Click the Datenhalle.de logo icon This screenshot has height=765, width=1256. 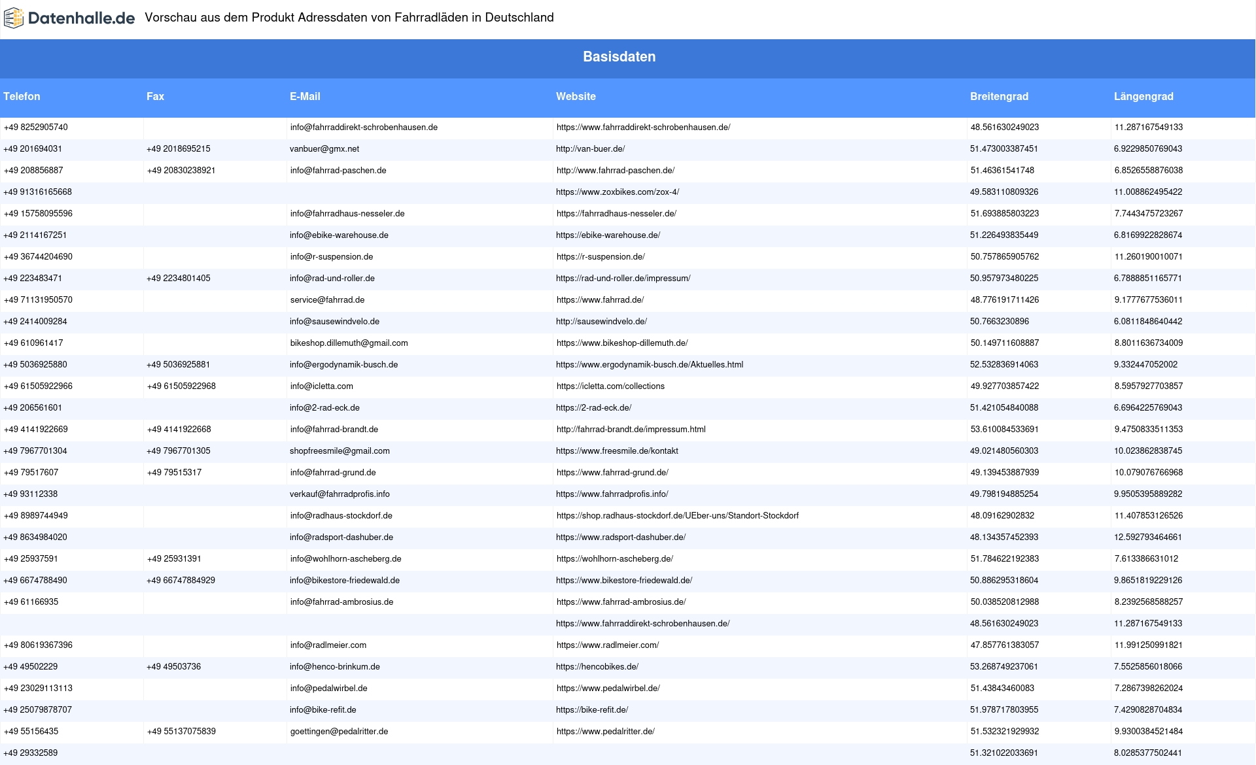coord(13,18)
